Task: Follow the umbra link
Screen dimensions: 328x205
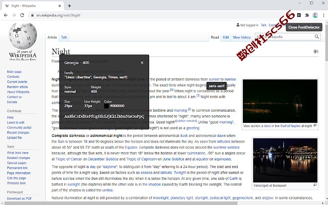Action: [x=107, y=190]
